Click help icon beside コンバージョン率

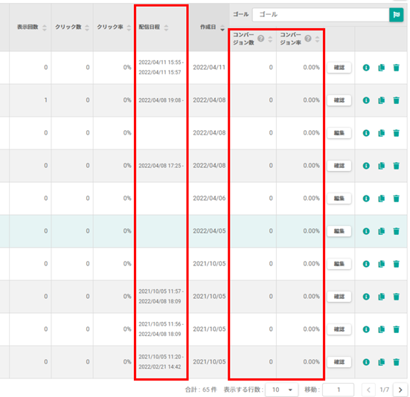[308, 39]
